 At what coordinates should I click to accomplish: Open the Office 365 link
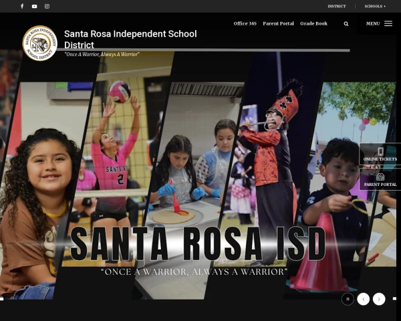[245, 23]
